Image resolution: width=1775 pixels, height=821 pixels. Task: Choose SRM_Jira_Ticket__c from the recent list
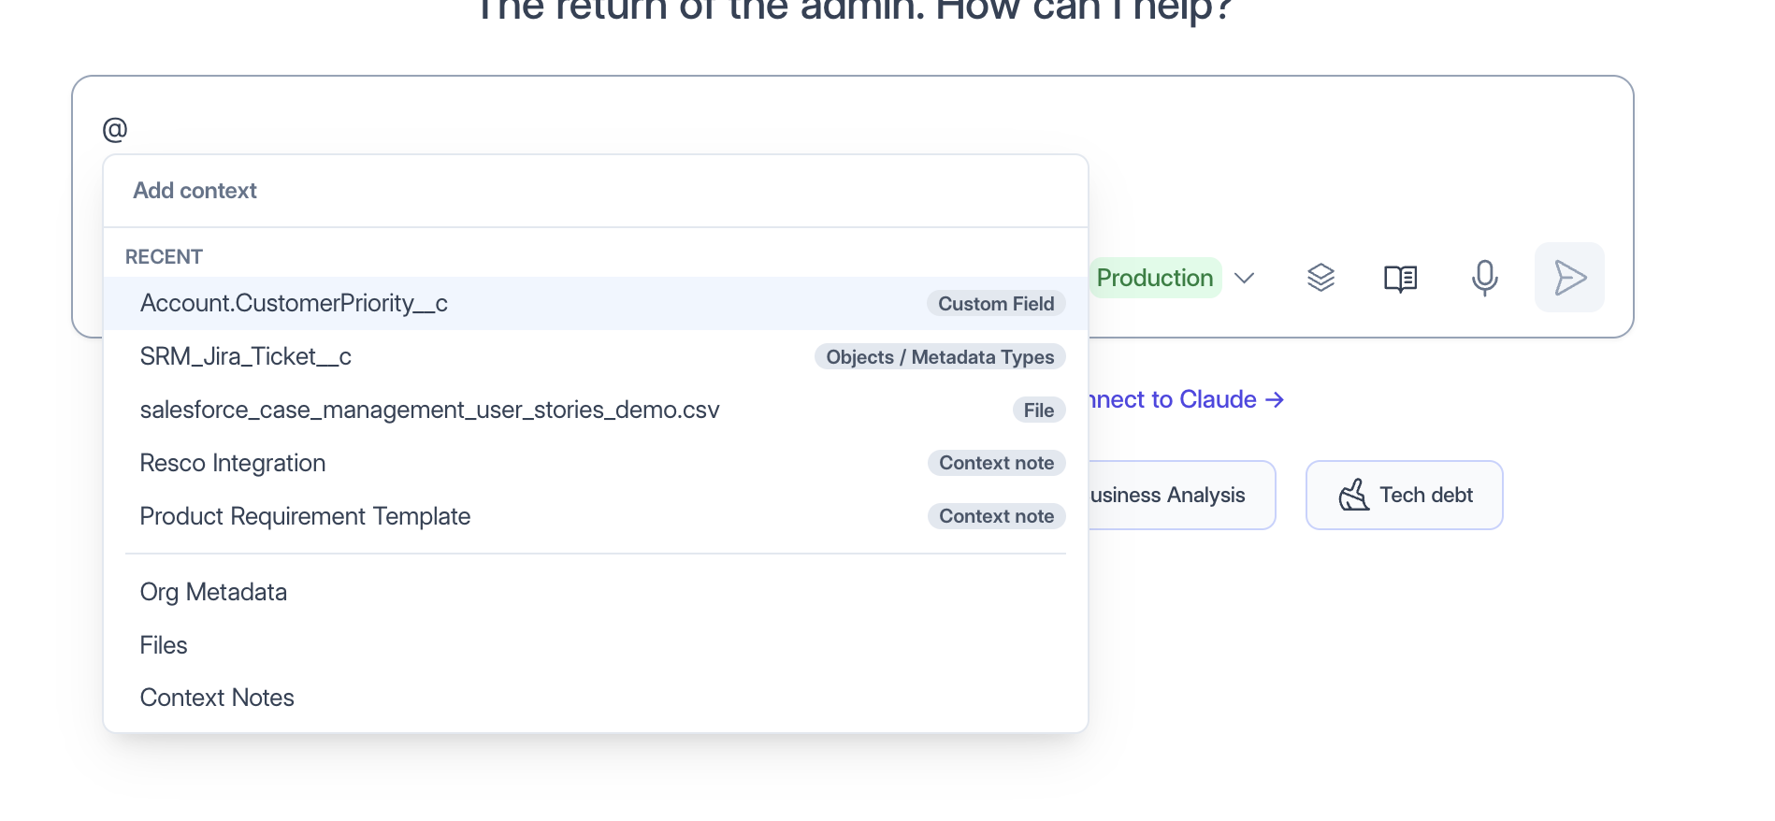[596, 356]
